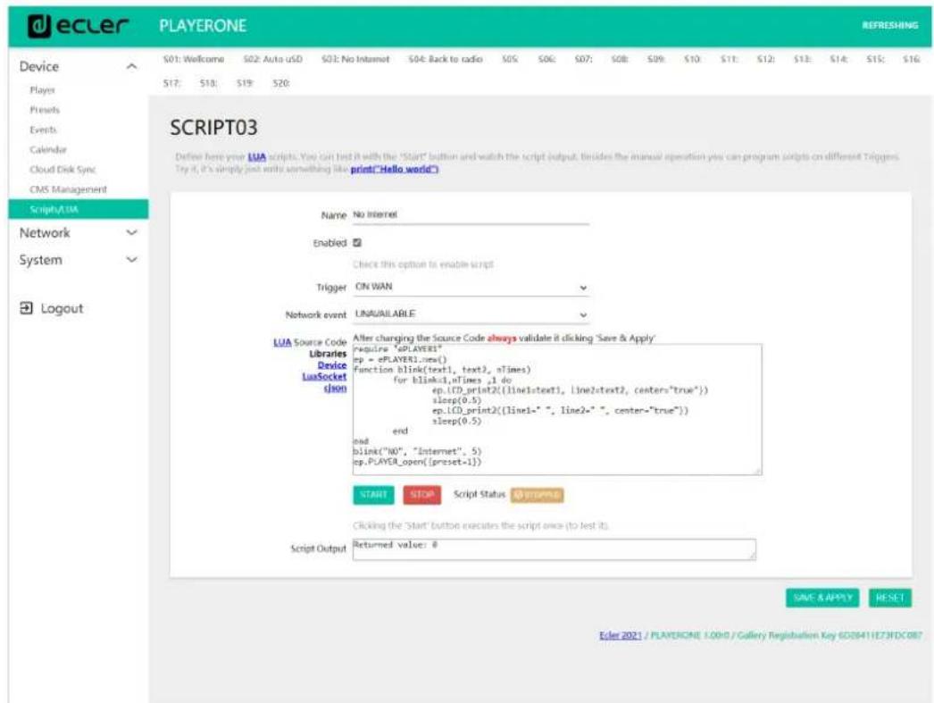
Task: Open CMS Management in sidebar
Action: pyautogui.click(x=68, y=189)
